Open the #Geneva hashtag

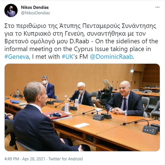16,57
